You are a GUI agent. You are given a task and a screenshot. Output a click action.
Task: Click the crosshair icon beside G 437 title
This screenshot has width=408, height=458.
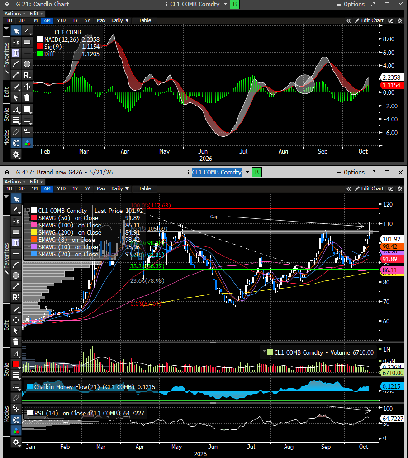(7, 172)
